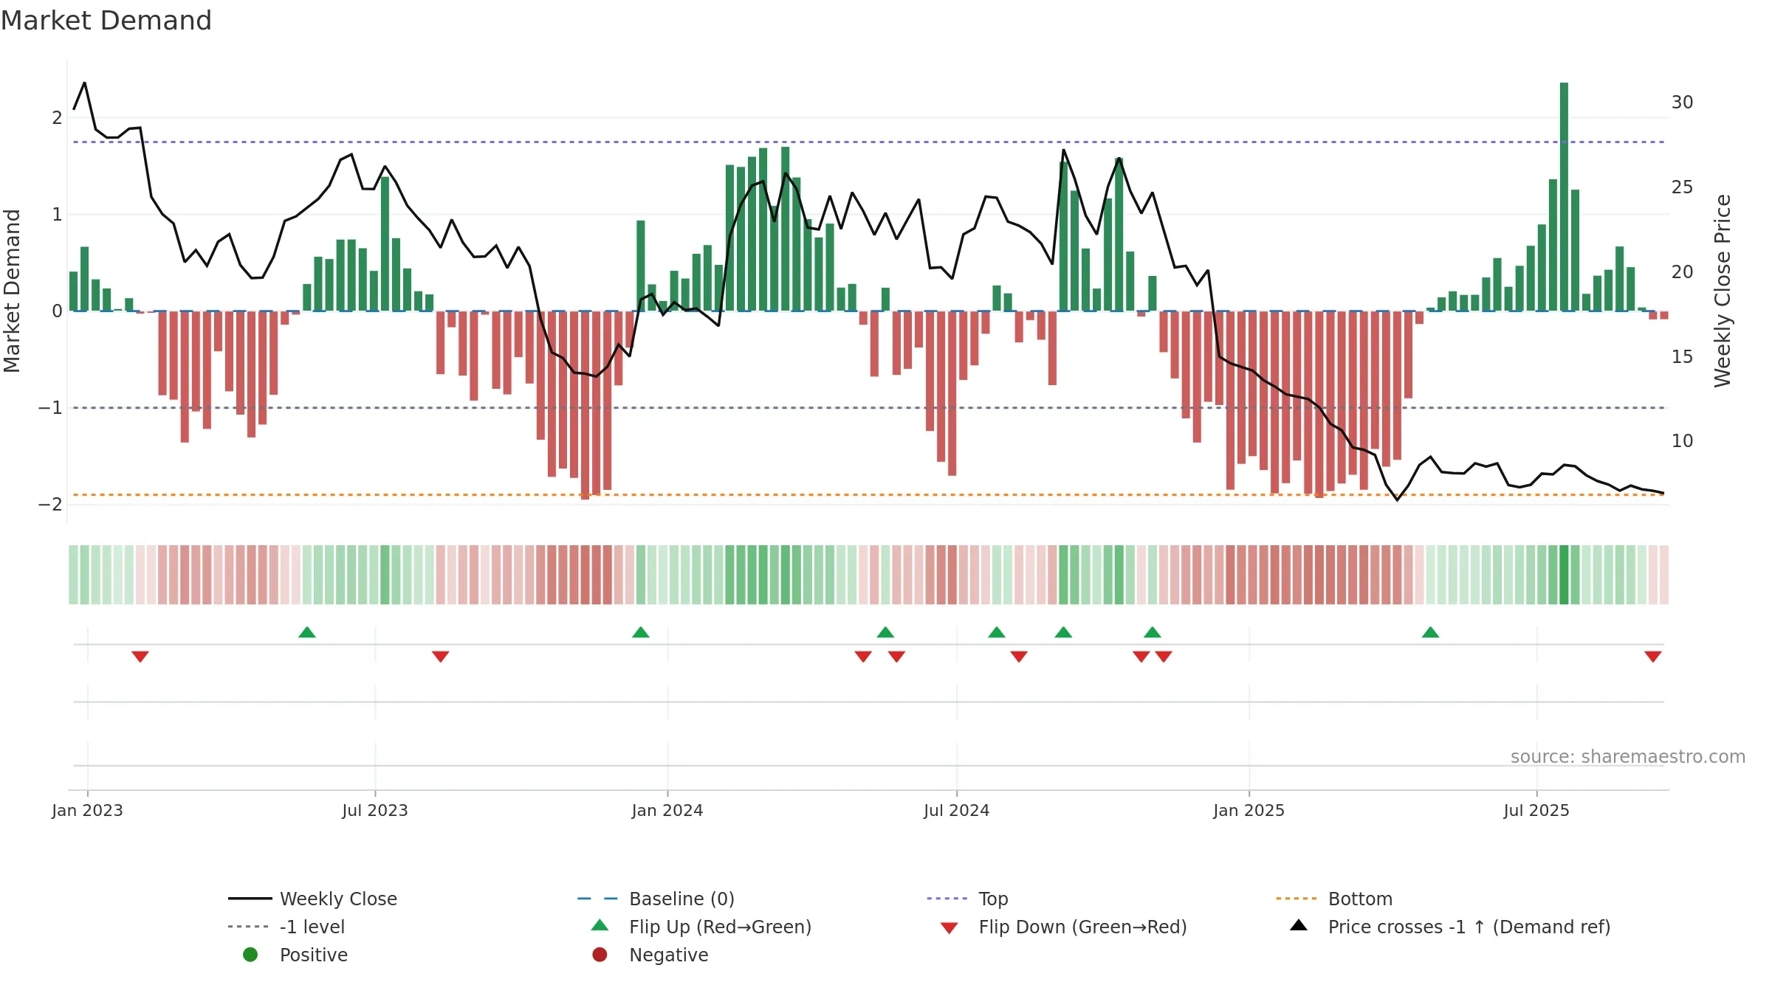This screenshot has height=996, width=1772.
Task: Click the vertical Market Demand axis title
Action: (x=12, y=291)
